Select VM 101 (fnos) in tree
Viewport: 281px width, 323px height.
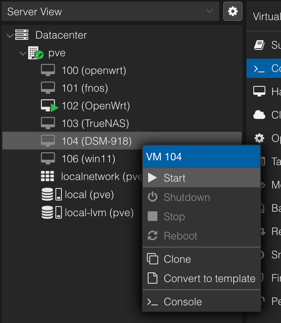point(85,88)
